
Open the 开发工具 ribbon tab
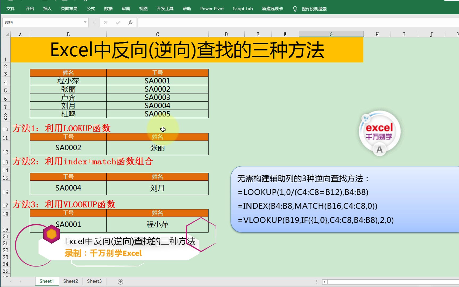point(165,9)
